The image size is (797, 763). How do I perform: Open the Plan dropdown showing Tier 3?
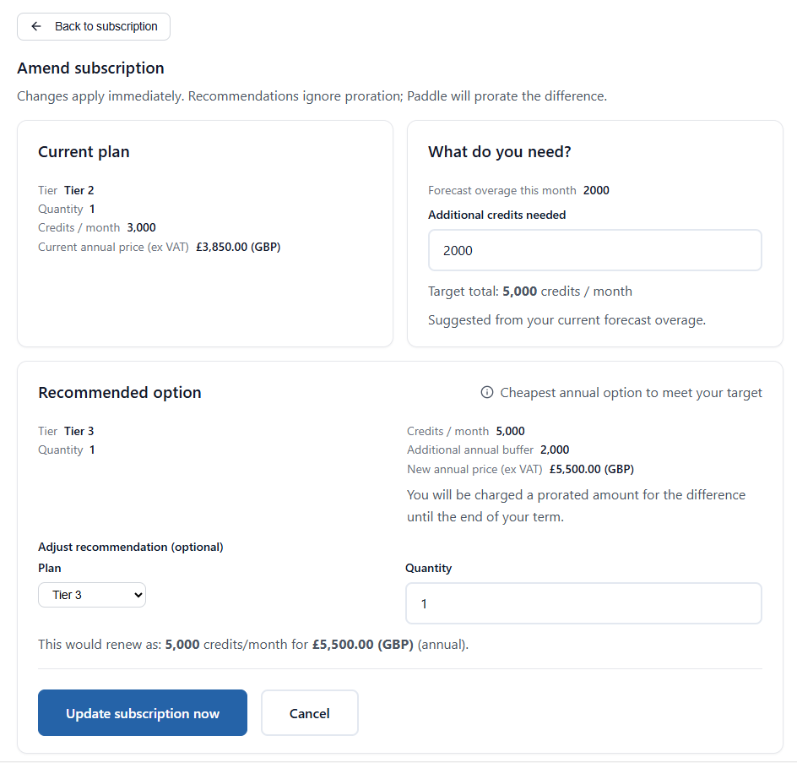[92, 595]
